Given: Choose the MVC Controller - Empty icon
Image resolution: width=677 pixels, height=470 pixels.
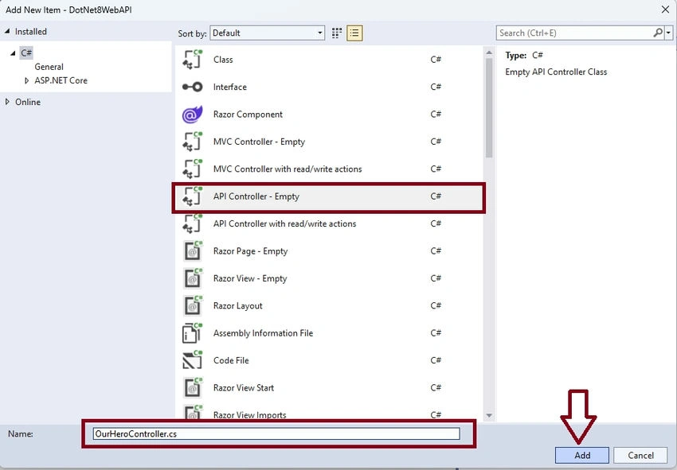Looking at the screenshot, I should [x=192, y=142].
